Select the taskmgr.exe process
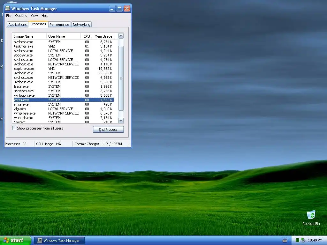Viewport: 327px width, 245px height. [64, 46]
